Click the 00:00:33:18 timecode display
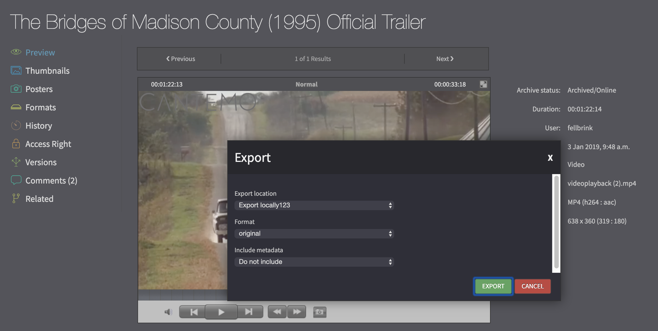This screenshot has width=658, height=331. 450,84
